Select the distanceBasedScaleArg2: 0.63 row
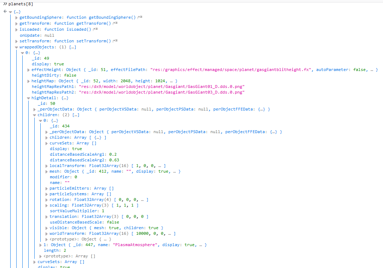The image size is (383, 268). [x=85, y=160]
